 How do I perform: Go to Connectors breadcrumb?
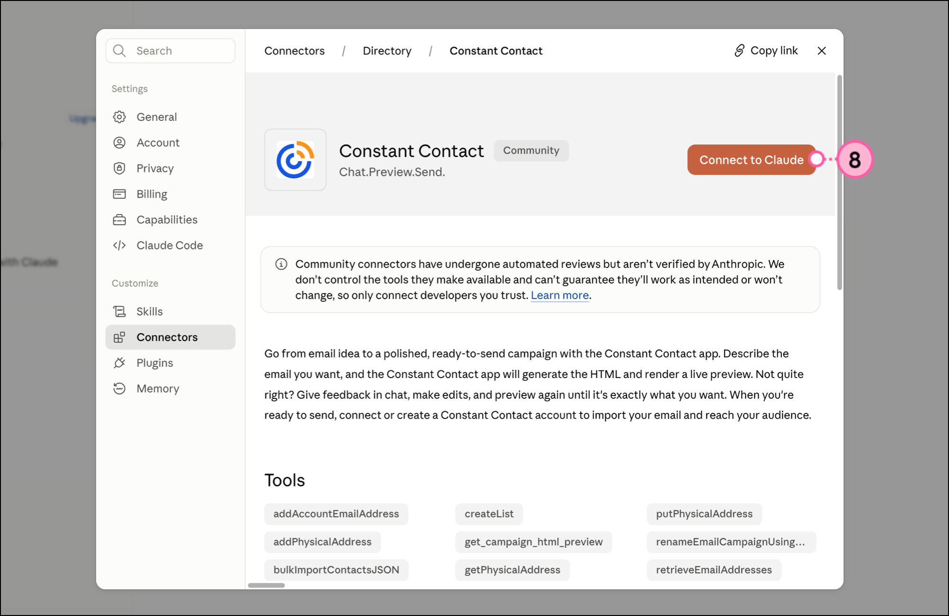point(295,51)
